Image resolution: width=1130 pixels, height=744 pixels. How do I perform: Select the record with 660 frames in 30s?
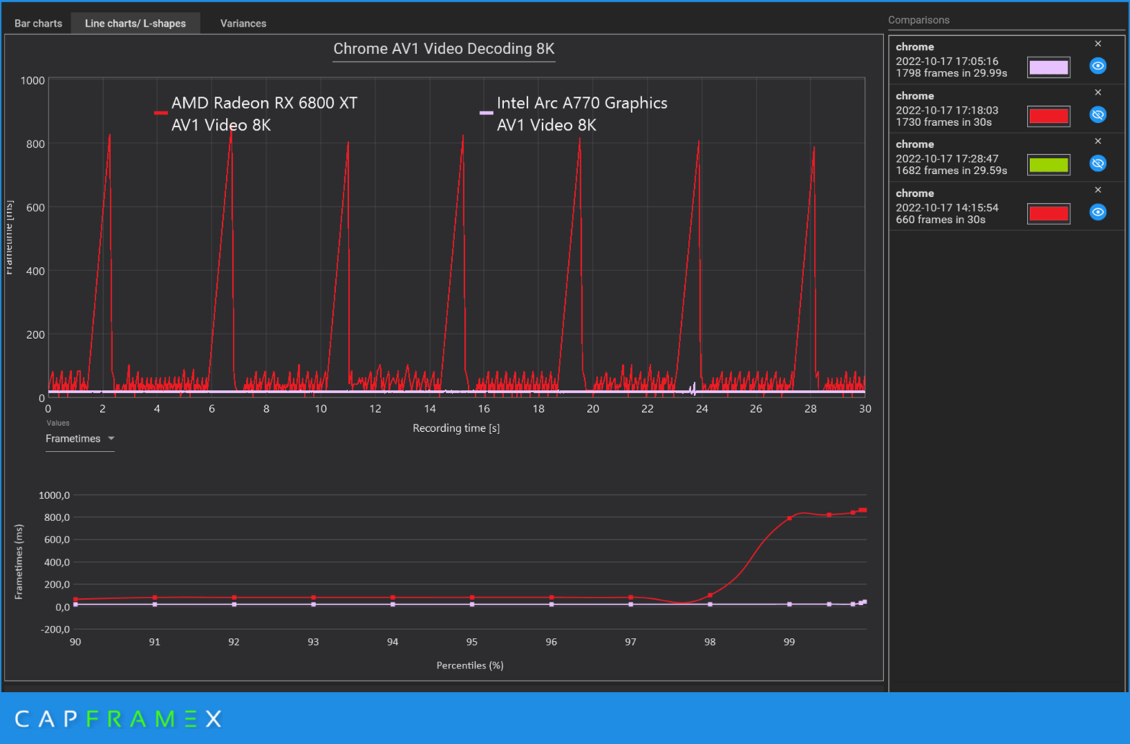[x=1006, y=206]
